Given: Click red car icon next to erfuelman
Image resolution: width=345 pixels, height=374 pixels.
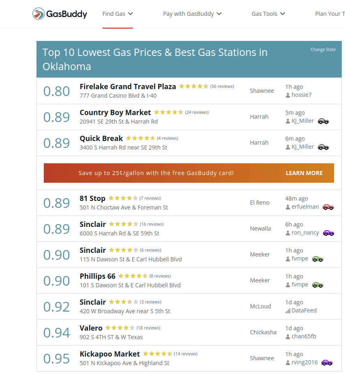Looking at the screenshot, I should coord(328,207).
